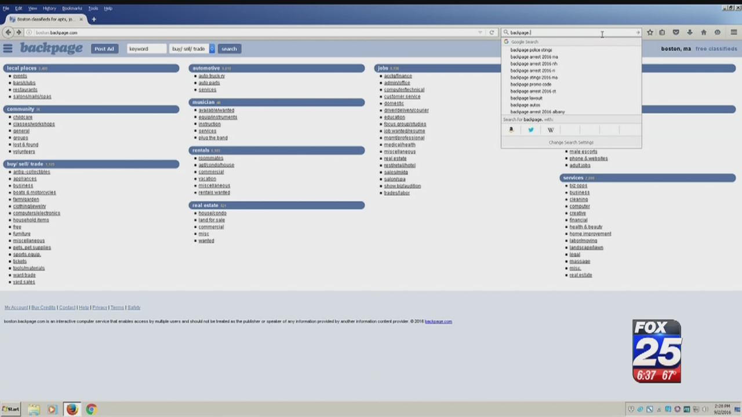
Task: Click the keyword input field
Action: [x=146, y=49]
